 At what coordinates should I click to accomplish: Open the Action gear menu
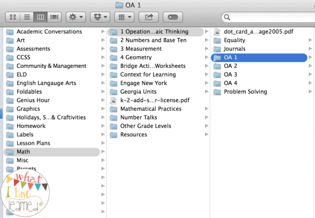pyautogui.click(x=76, y=17)
